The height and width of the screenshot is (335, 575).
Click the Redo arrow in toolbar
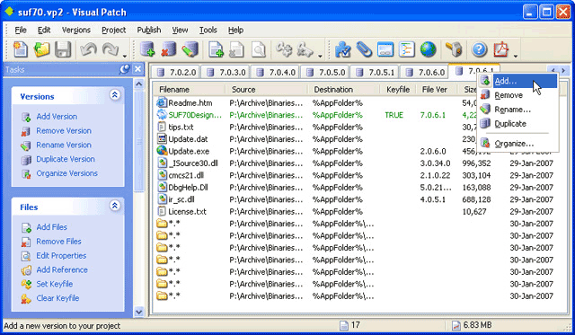click(x=110, y=49)
